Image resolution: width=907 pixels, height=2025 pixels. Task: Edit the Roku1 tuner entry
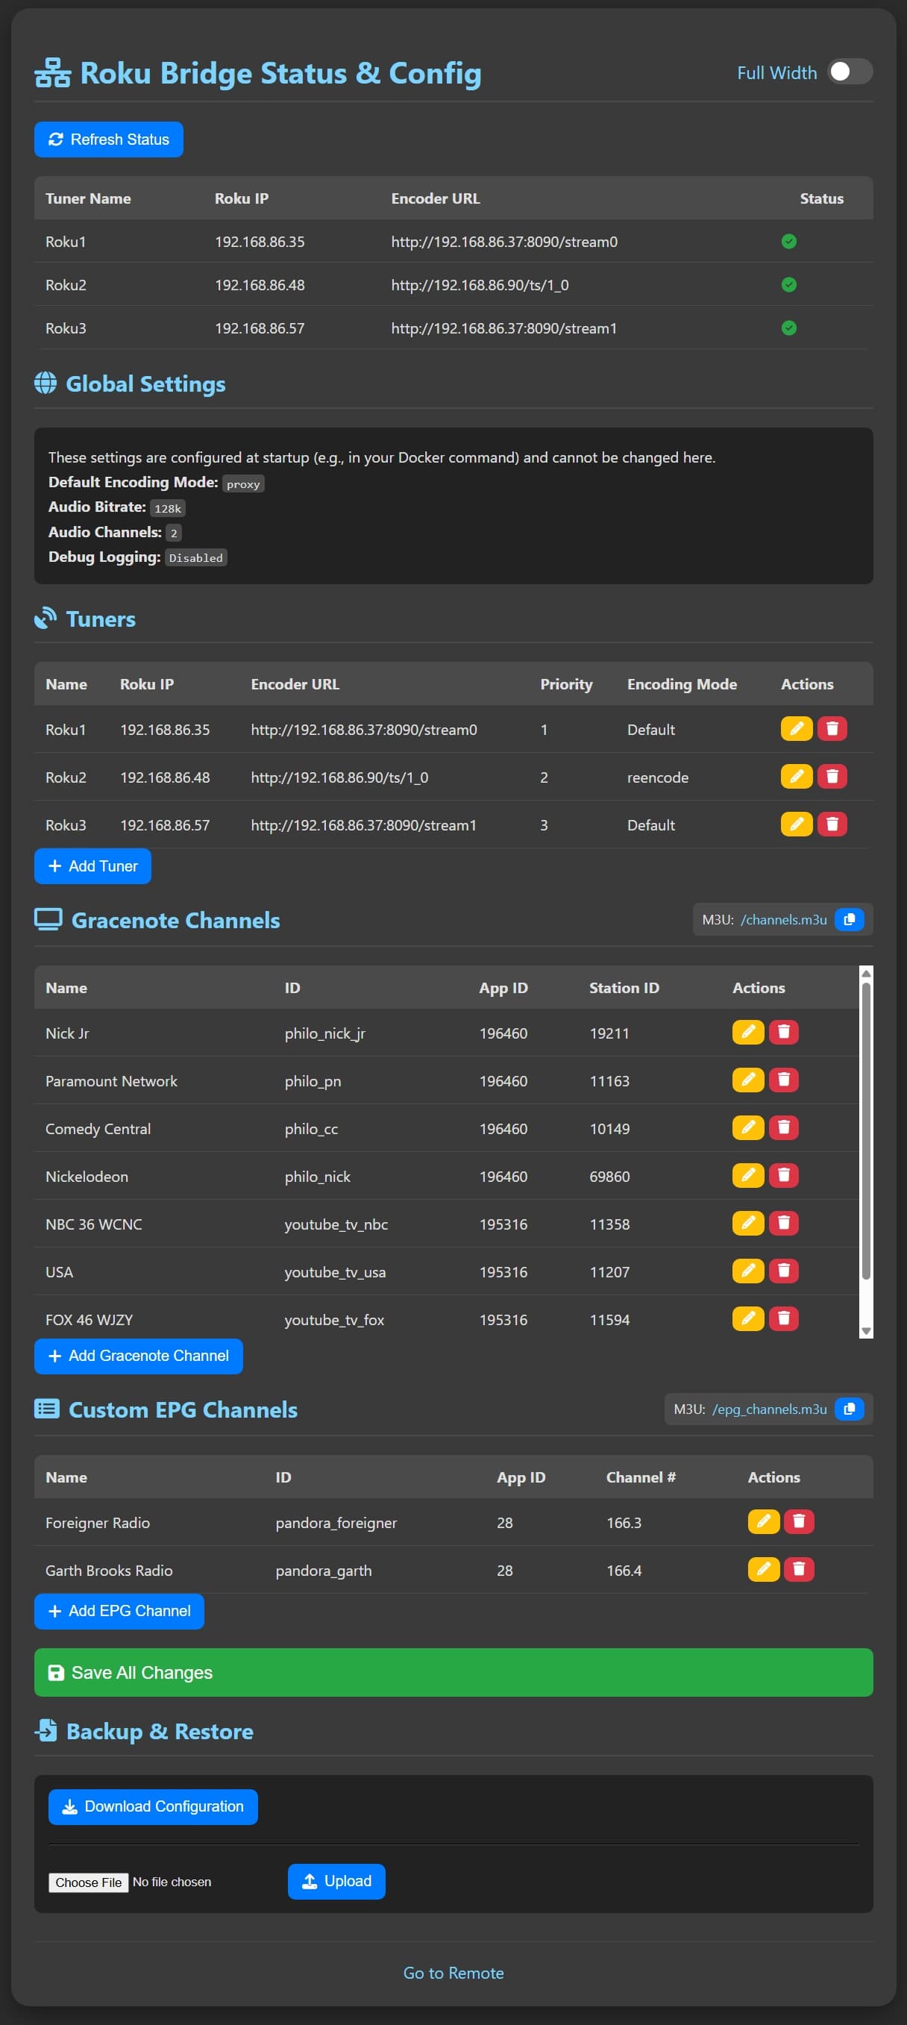(795, 729)
